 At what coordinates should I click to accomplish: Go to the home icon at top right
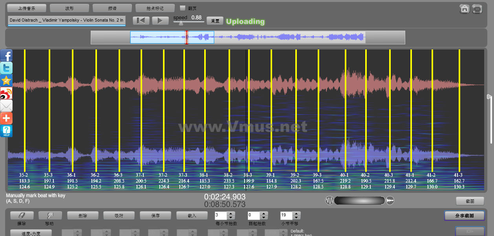coord(465,9)
